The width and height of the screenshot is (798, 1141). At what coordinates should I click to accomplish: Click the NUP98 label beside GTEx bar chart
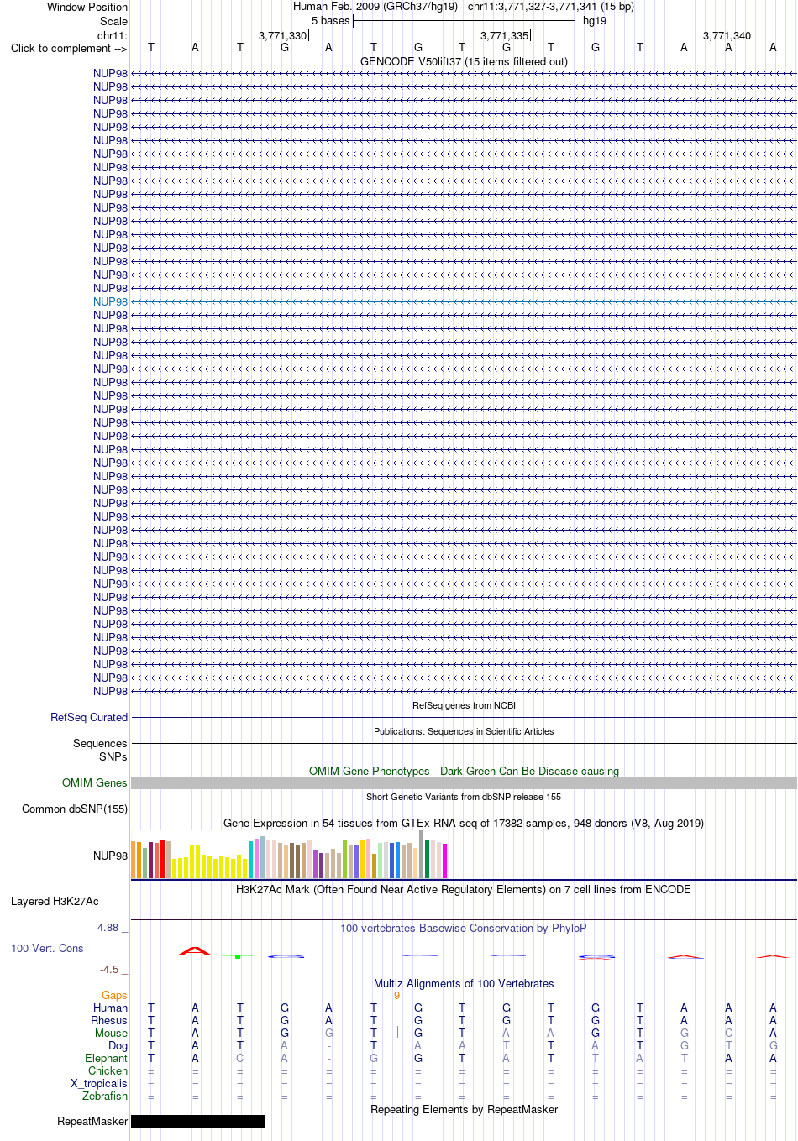click(x=110, y=856)
